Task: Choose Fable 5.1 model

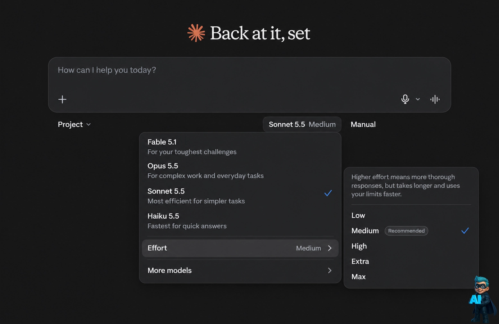Action: pyautogui.click(x=240, y=146)
